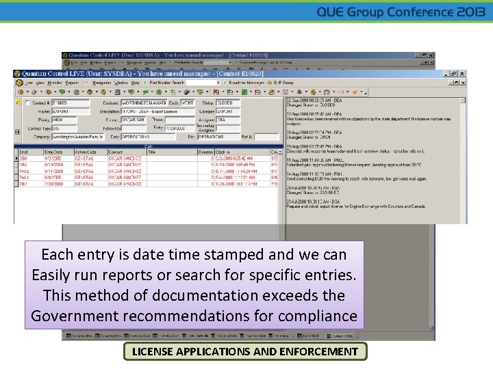Click the green icon on the form's left strip
493x369 pixels.
[18, 132]
